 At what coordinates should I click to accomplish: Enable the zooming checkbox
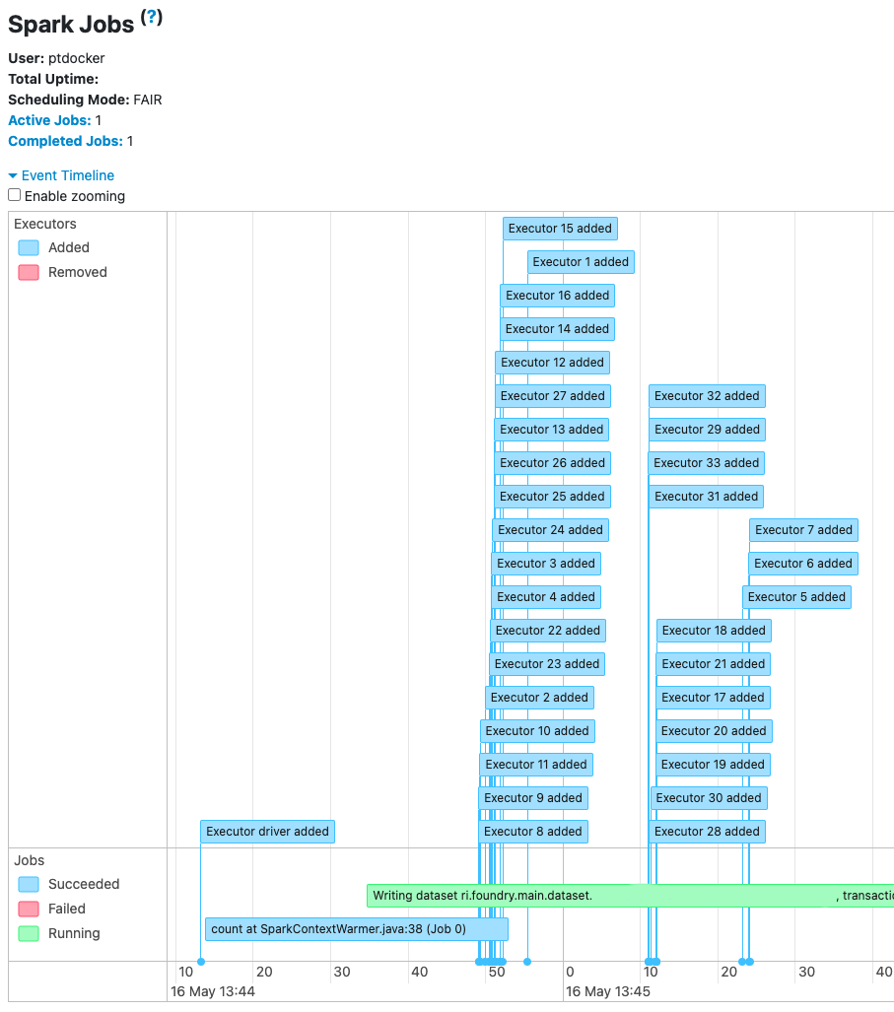point(14,195)
